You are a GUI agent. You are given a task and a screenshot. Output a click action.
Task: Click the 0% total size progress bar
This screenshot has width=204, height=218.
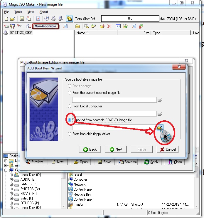(x=130, y=19)
